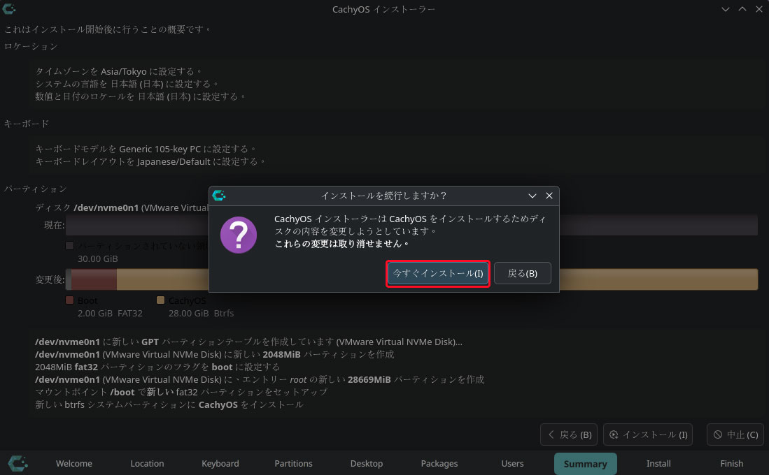769x475 pixels.
Task: Click the purple question mark icon
Action: (239, 235)
